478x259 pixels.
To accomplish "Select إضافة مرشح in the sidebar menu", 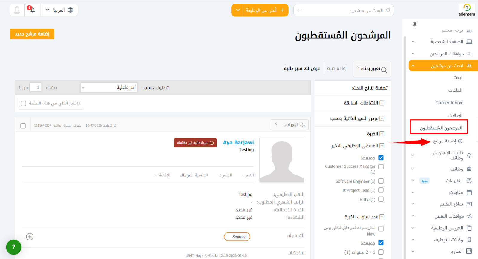I will (x=445, y=141).
